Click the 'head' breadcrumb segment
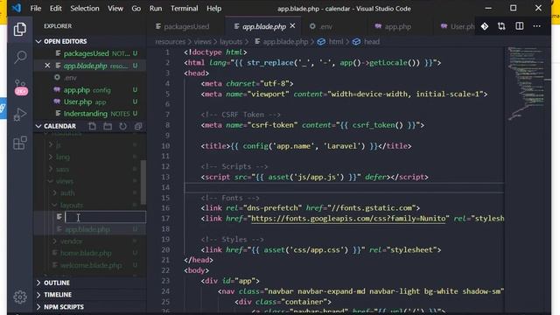This screenshot has height=315, width=560. [372, 42]
